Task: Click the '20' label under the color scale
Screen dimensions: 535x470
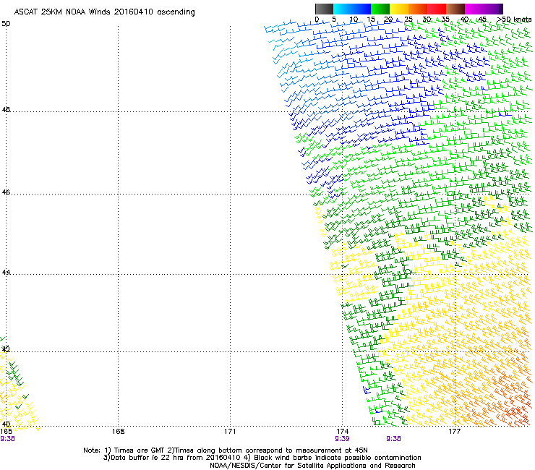Action: click(389, 20)
